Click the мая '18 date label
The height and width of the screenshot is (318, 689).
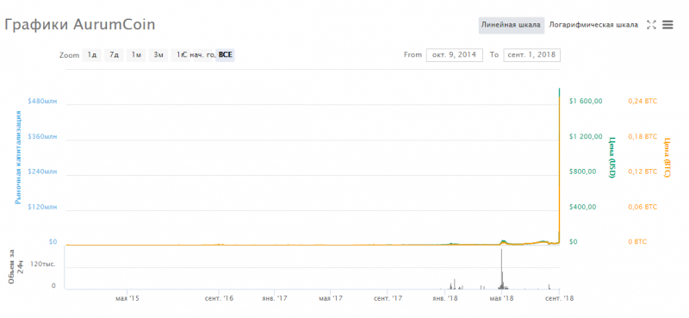[502, 298]
